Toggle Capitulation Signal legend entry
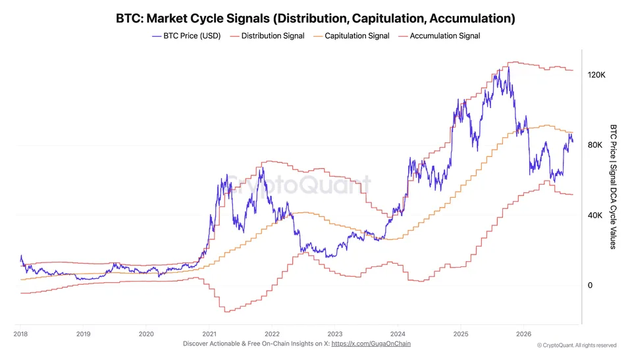 [352, 36]
